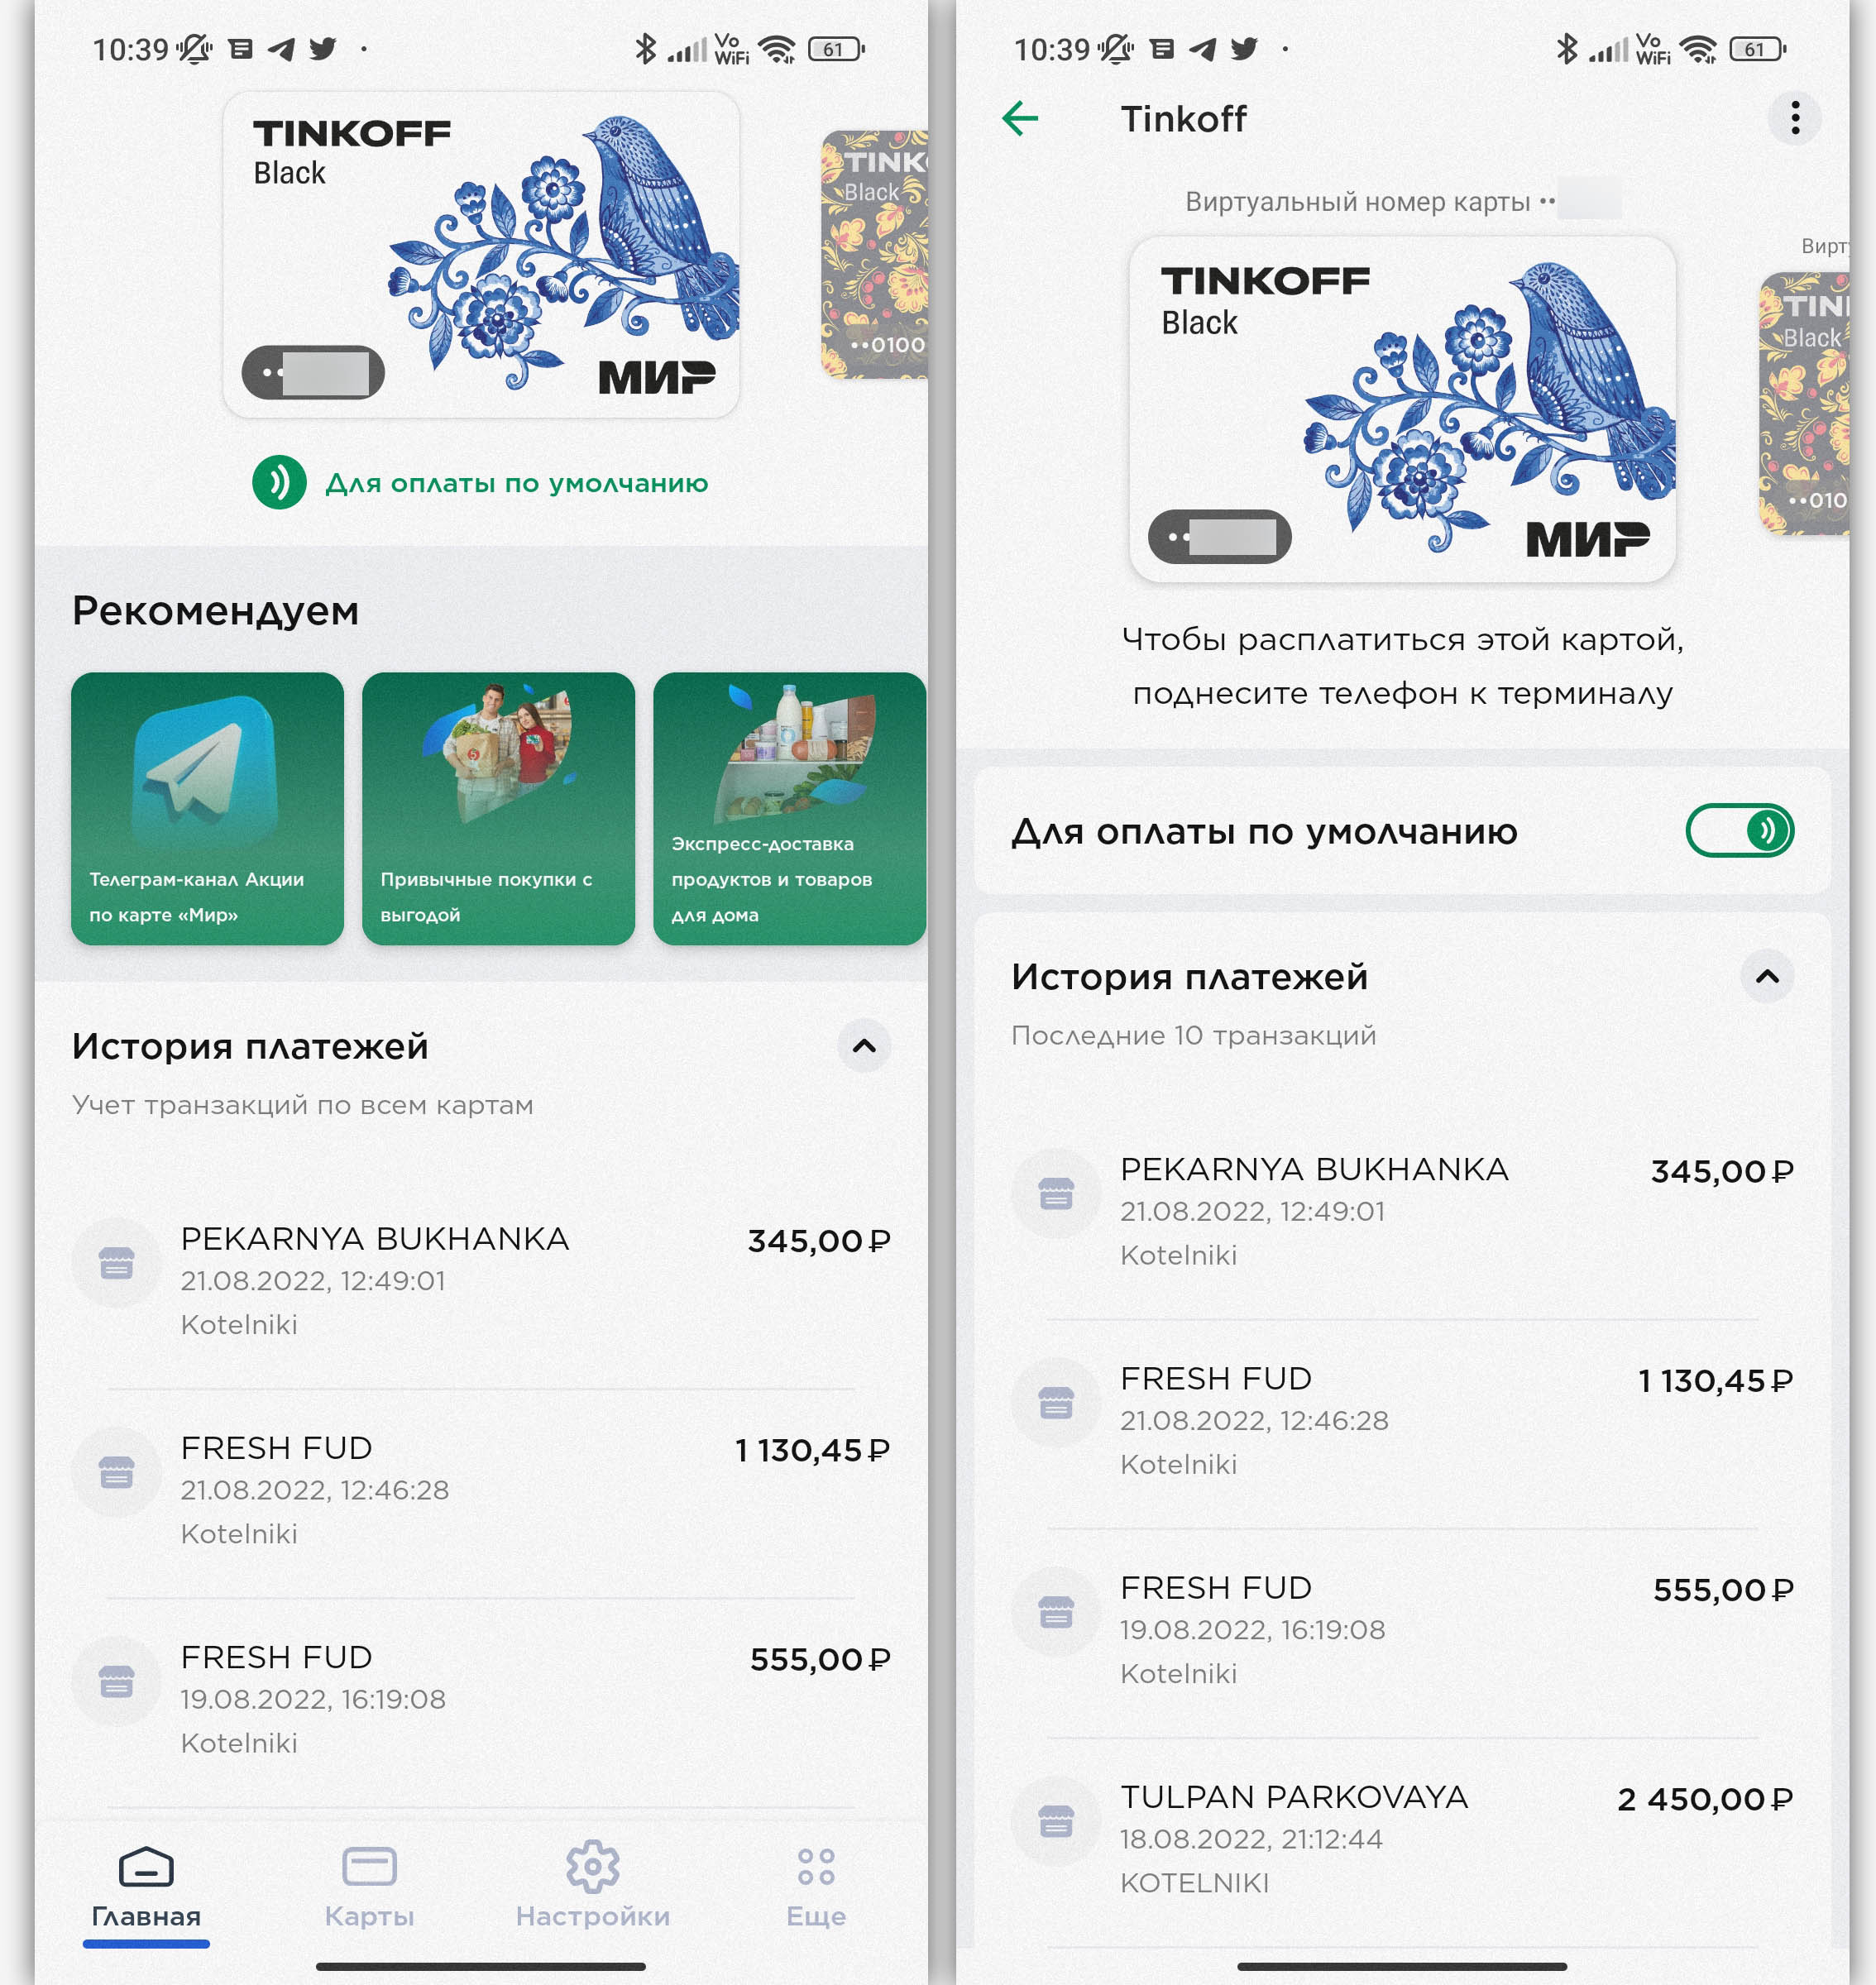Collapse История платежей on the card screen

(1767, 976)
